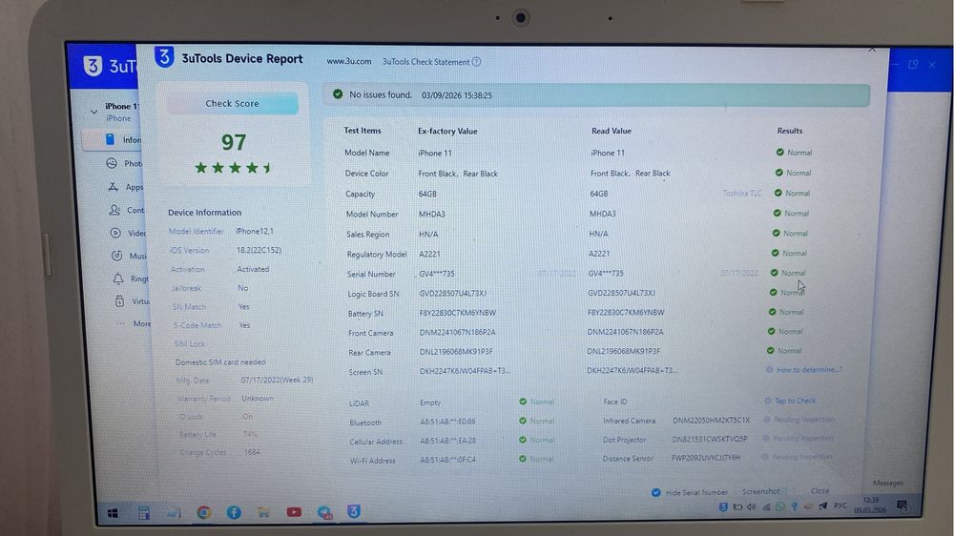Open File Explorer from the taskbar

pyautogui.click(x=263, y=513)
